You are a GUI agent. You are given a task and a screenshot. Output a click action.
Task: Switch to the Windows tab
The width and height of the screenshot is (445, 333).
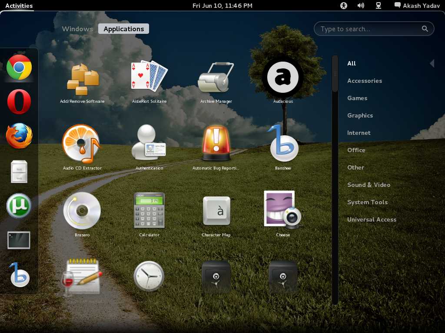click(77, 29)
